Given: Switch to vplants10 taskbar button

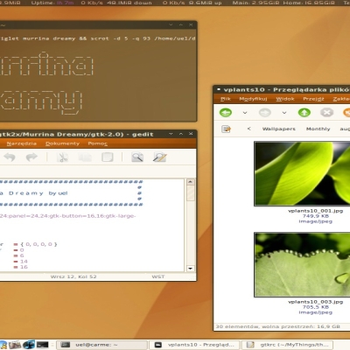Looking at the screenshot, I should pos(194,345).
